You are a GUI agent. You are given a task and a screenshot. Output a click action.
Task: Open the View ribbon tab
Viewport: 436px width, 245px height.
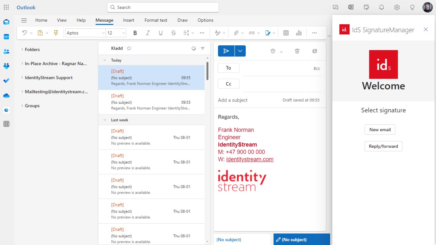62,20
